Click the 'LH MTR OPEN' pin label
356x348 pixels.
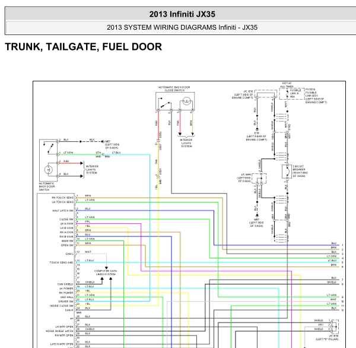(x=65, y=327)
